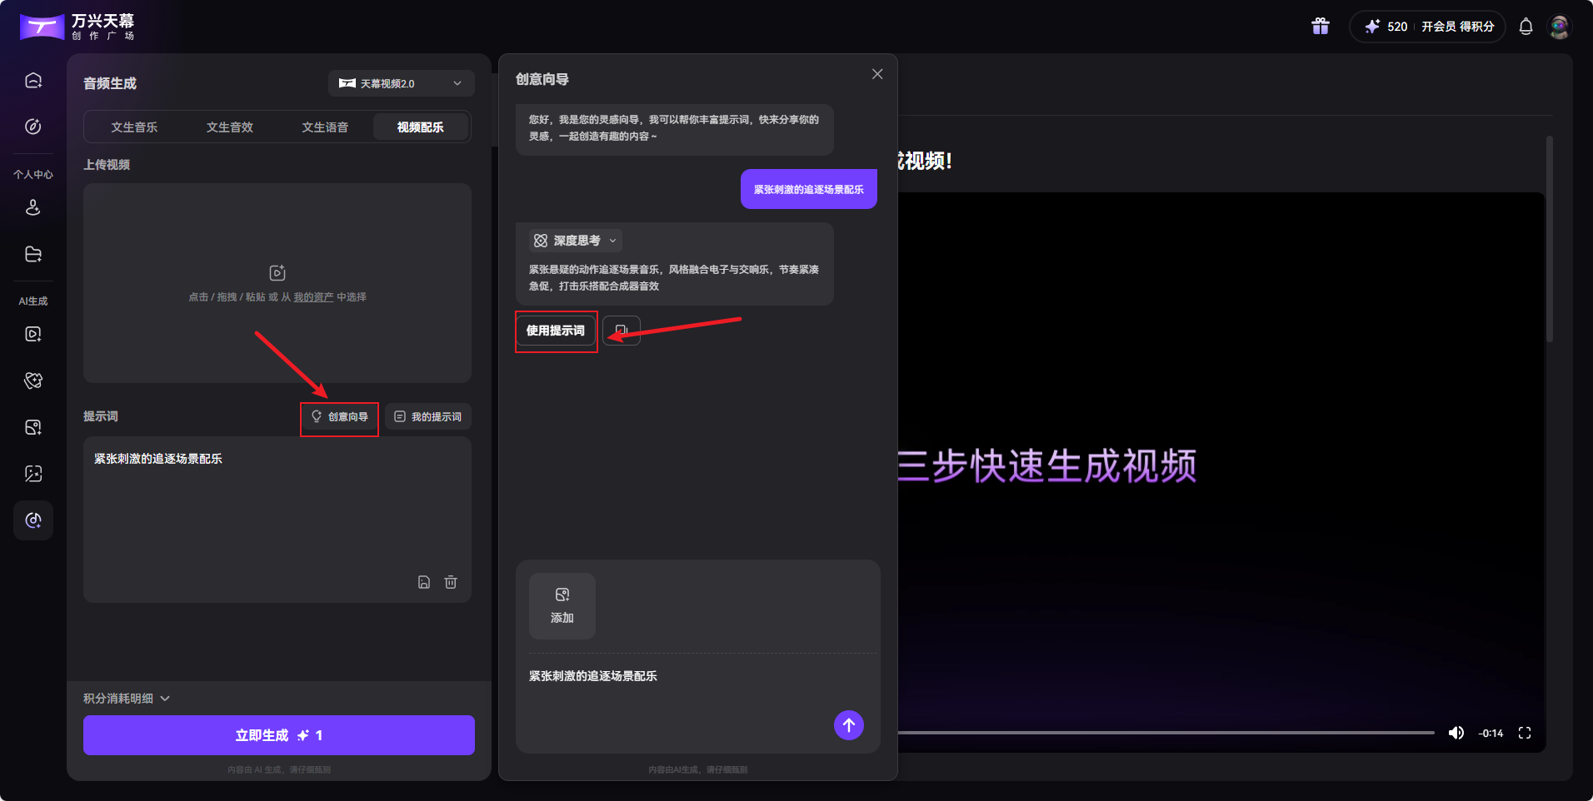Open the notification bell
Screen dimensions: 1593x801
pyautogui.click(x=1526, y=26)
